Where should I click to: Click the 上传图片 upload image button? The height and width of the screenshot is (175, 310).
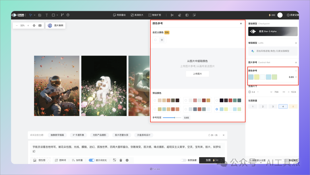(197, 74)
